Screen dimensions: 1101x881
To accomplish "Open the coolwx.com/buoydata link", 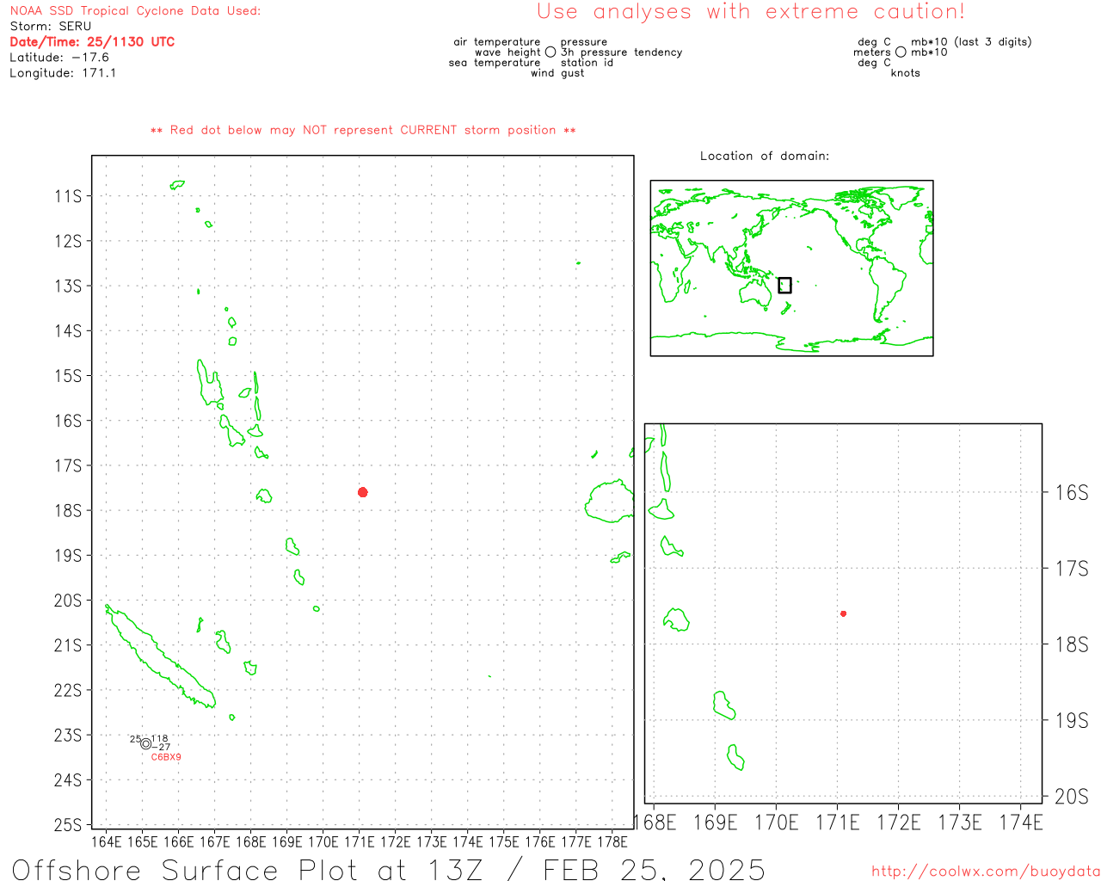I will (x=986, y=871).
